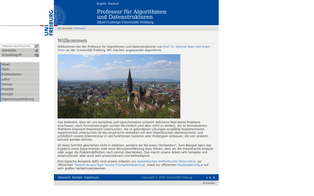This screenshot has height=196, width=314.
Task: Click the Professur für Algorithmen header title
Action: [131, 14]
